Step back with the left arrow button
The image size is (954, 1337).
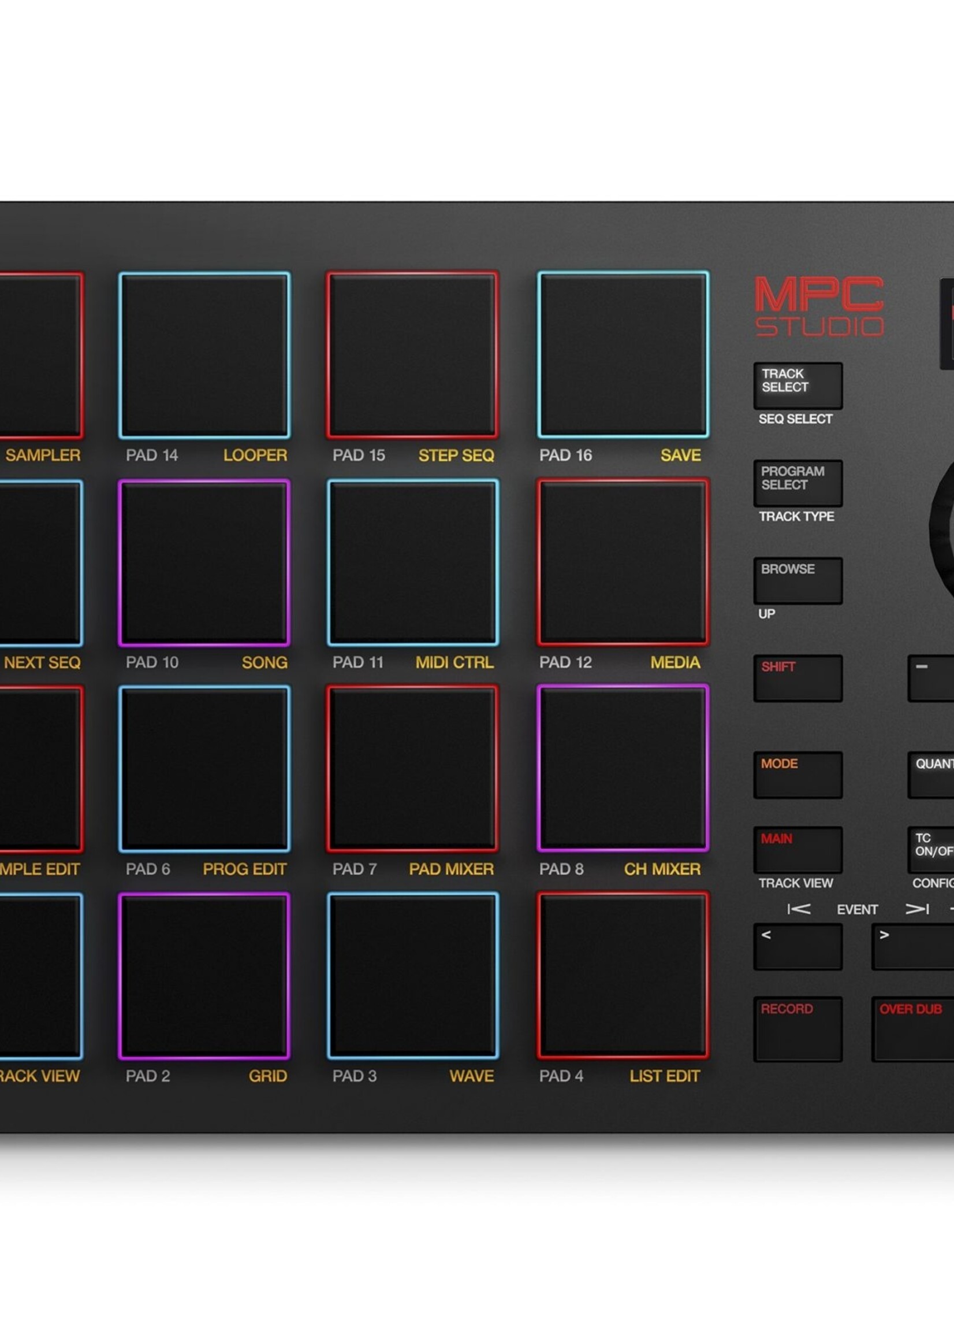coord(798,947)
